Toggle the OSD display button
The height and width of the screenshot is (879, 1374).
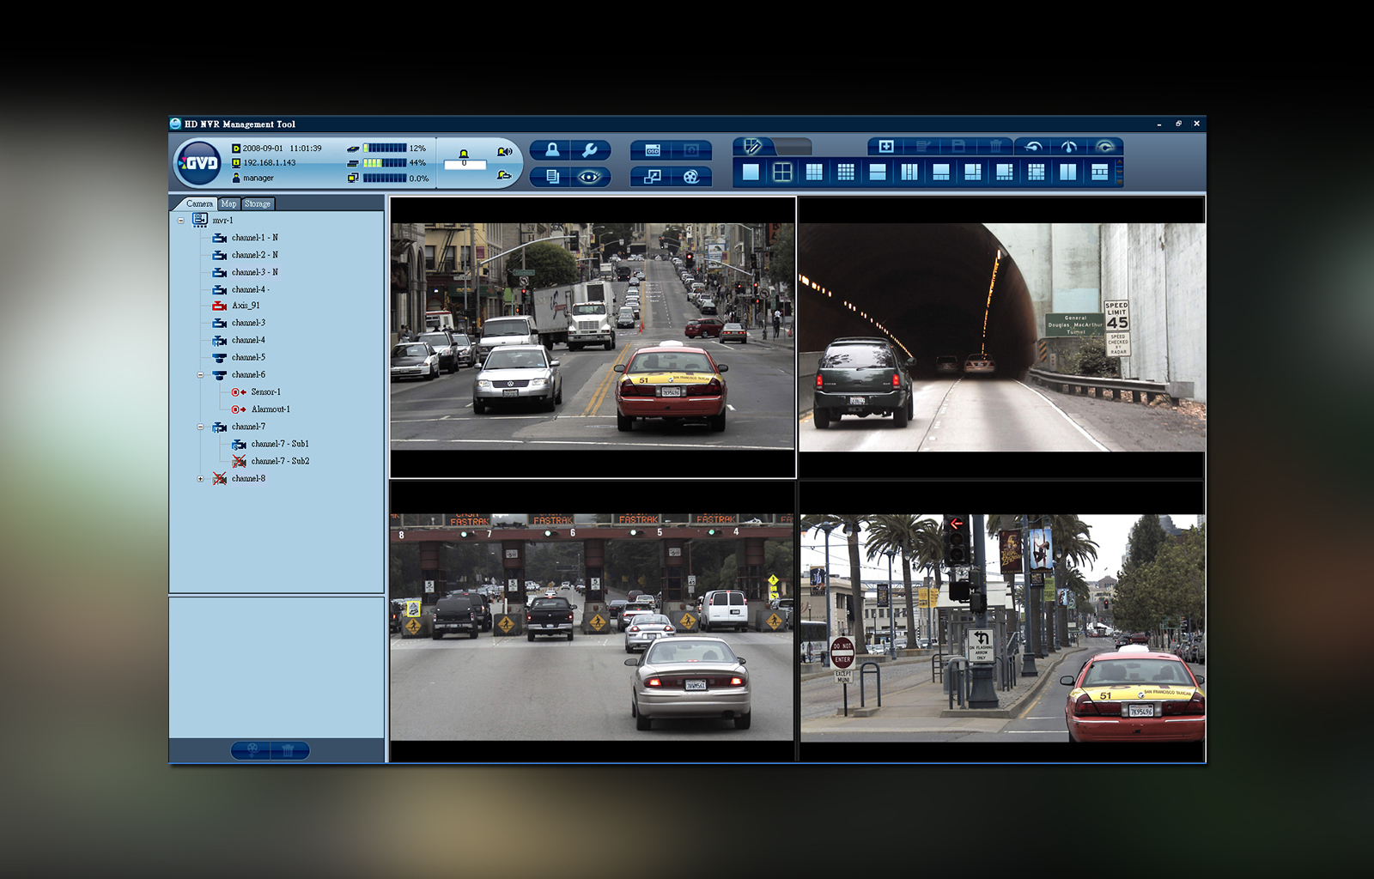pyautogui.click(x=652, y=150)
